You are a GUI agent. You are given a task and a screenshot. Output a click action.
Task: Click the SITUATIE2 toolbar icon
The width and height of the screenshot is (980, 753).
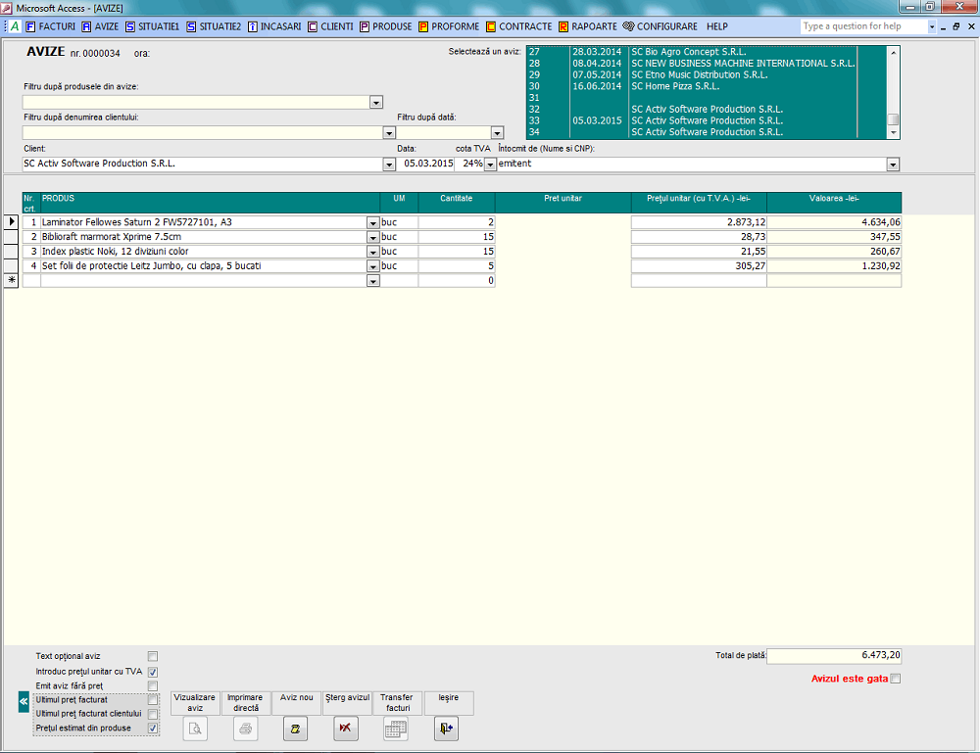coord(191,26)
